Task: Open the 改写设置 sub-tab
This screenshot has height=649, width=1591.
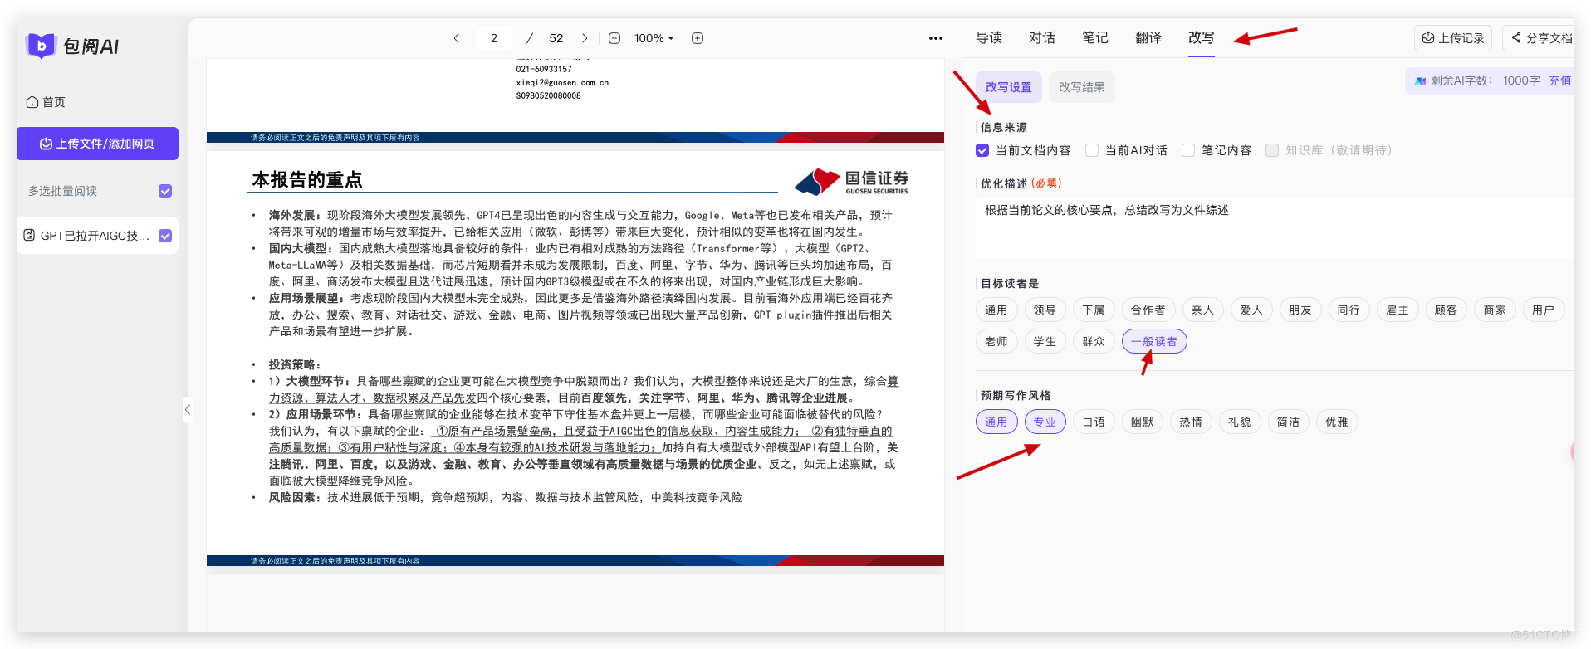Action: coord(1009,87)
